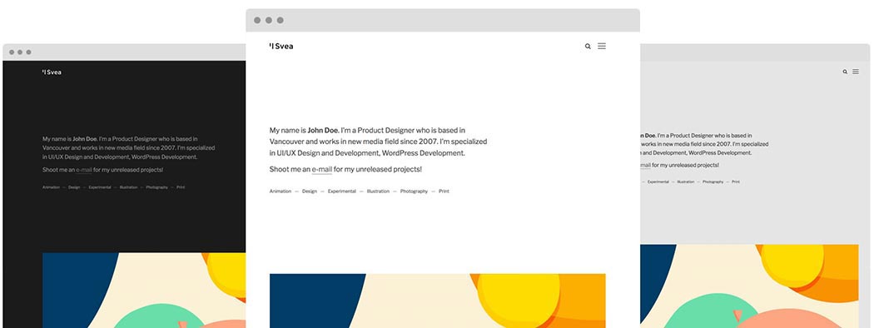Select the Illustration category in the white center window
Image resolution: width=874 pixels, height=328 pixels.
[x=378, y=191]
